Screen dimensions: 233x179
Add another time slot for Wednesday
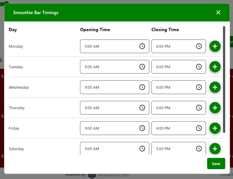[215, 87]
